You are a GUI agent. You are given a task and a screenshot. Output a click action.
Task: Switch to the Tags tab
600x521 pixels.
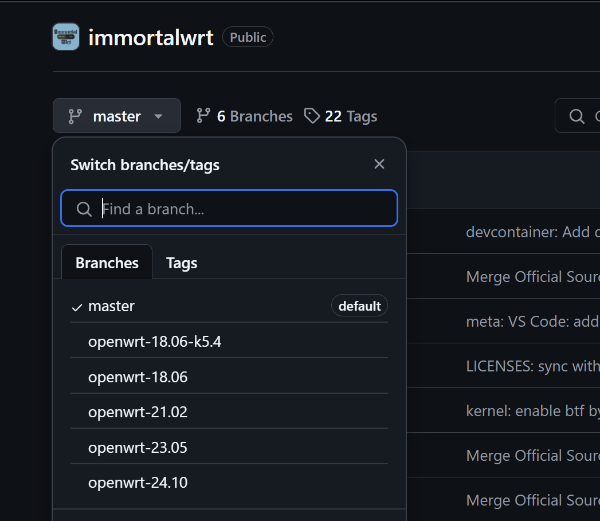click(x=182, y=263)
